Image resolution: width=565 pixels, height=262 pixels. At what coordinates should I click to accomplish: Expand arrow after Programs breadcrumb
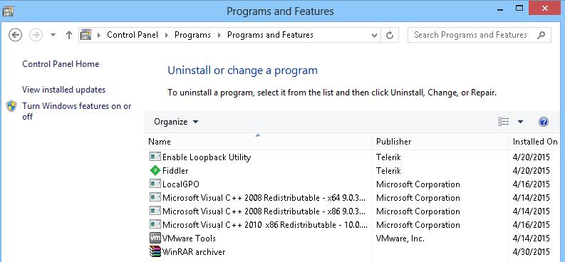coord(219,36)
